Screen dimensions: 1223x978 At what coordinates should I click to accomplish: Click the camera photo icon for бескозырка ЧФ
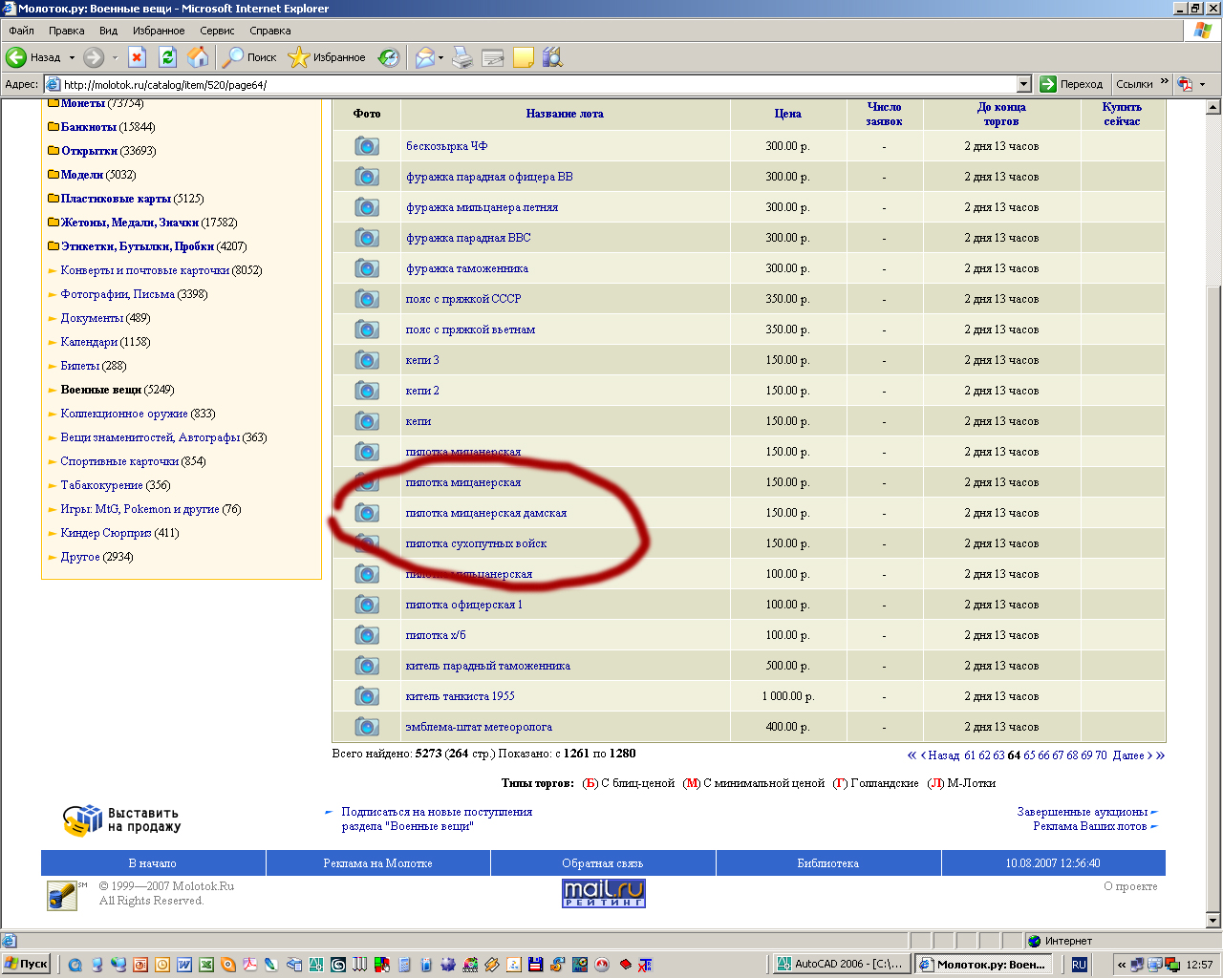(367, 146)
